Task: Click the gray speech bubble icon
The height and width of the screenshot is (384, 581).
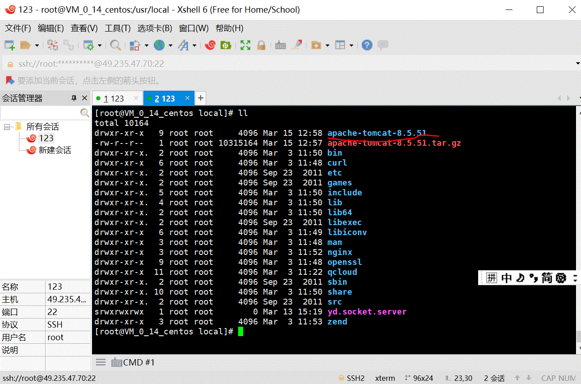Action: (x=383, y=45)
